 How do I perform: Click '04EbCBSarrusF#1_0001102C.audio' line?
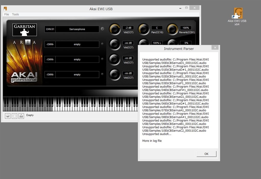175,90
